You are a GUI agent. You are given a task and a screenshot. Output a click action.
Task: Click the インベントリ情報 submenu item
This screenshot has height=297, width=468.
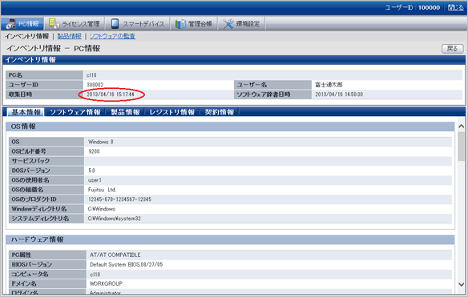pyautogui.click(x=26, y=36)
